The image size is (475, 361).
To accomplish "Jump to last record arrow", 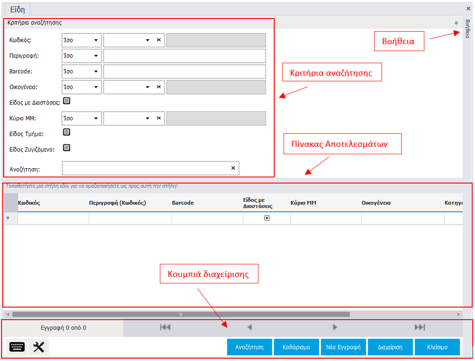I will pos(420,328).
